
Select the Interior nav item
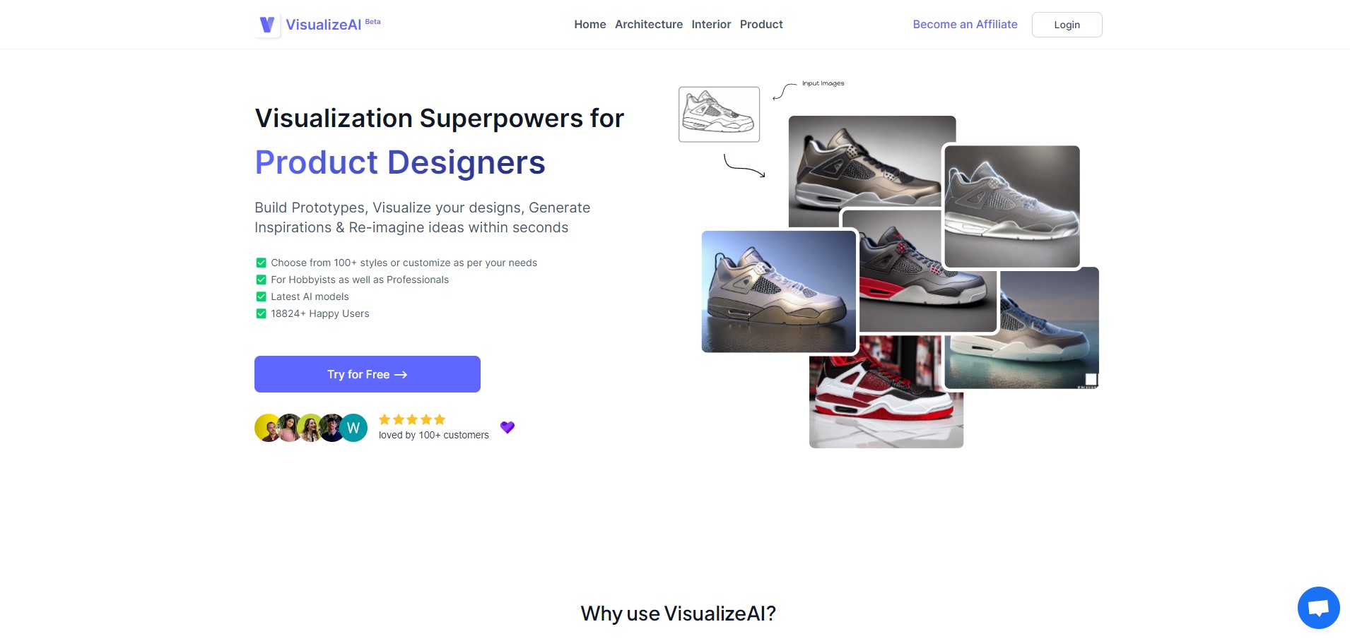[x=711, y=25]
